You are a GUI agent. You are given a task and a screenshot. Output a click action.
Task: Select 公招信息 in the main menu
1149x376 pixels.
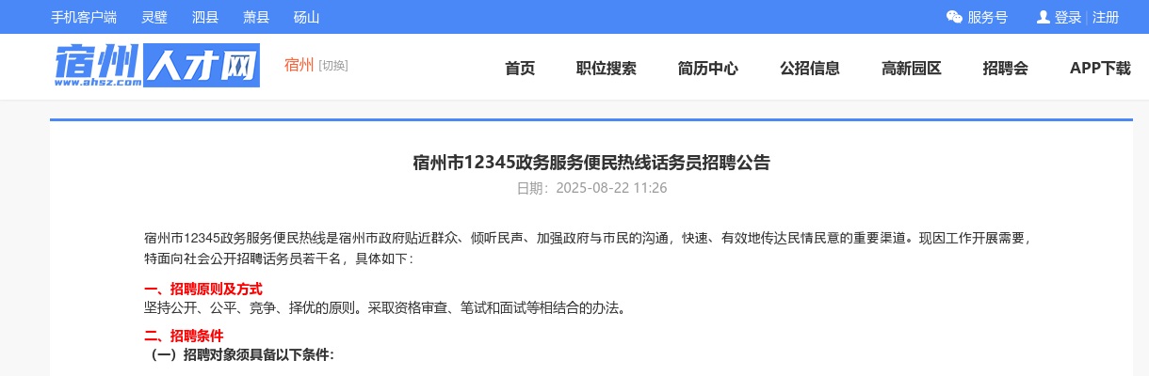coord(810,68)
